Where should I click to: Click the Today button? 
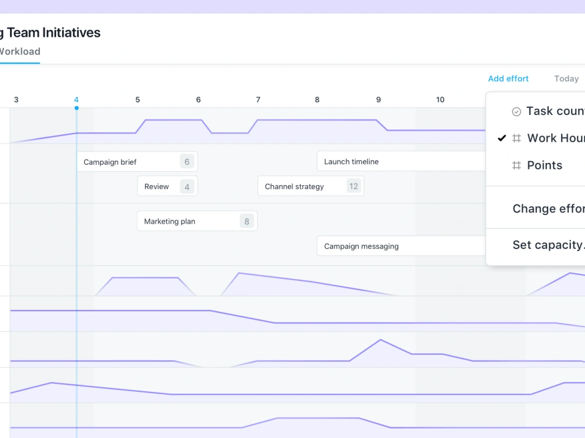click(x=566, y=78)
